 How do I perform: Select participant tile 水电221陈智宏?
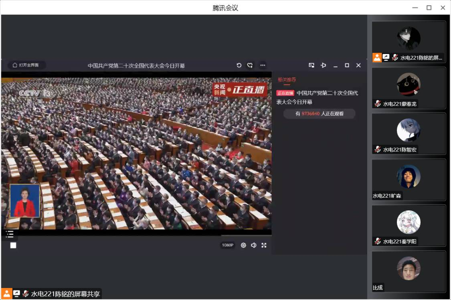(x=409, y=134)
